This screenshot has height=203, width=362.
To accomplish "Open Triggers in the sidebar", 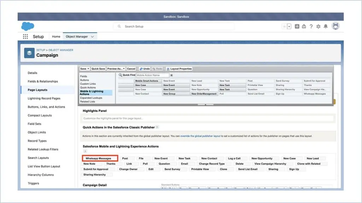I will click(x=33, y=183).
